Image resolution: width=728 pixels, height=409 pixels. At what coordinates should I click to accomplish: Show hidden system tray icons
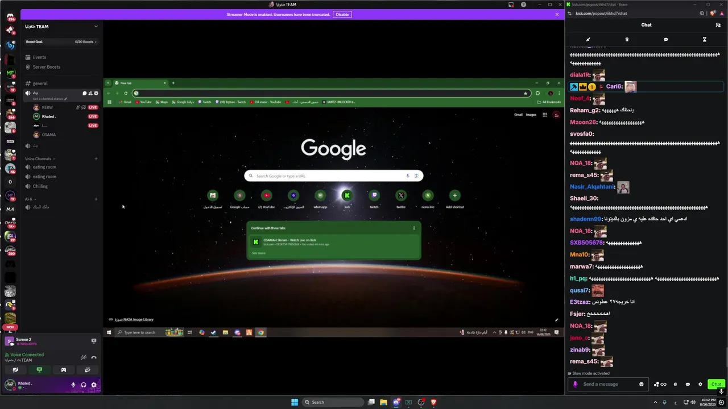tap(655, 402)
